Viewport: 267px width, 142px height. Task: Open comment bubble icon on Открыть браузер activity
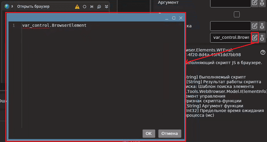(99, 7)
